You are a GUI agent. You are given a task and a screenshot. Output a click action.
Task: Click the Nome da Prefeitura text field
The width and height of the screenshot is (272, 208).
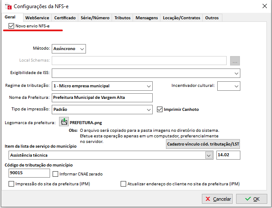pos(102,98)
